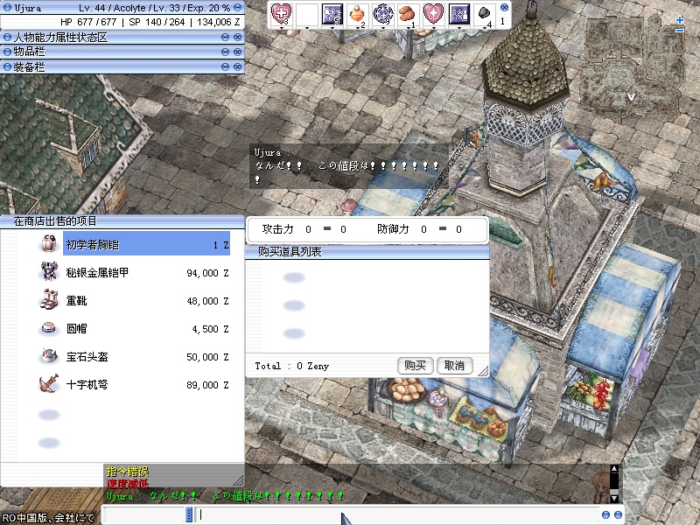Click the minimap in the top-right corner
Viewport: 700px width, 525px height.
tap(632, 67)
